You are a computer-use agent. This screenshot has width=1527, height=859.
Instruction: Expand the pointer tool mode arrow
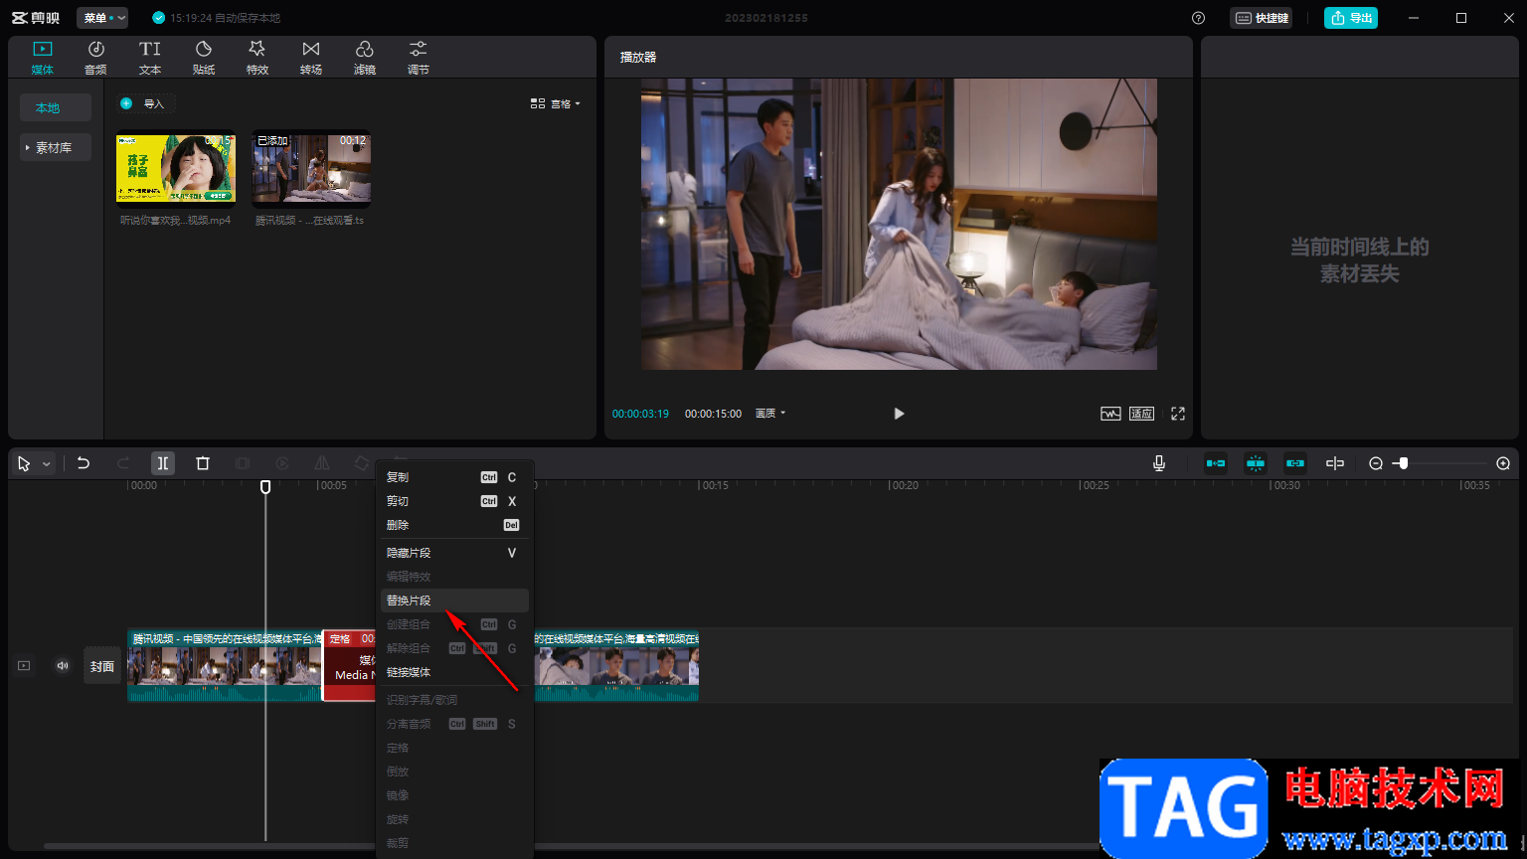click(x=46, y=464)
